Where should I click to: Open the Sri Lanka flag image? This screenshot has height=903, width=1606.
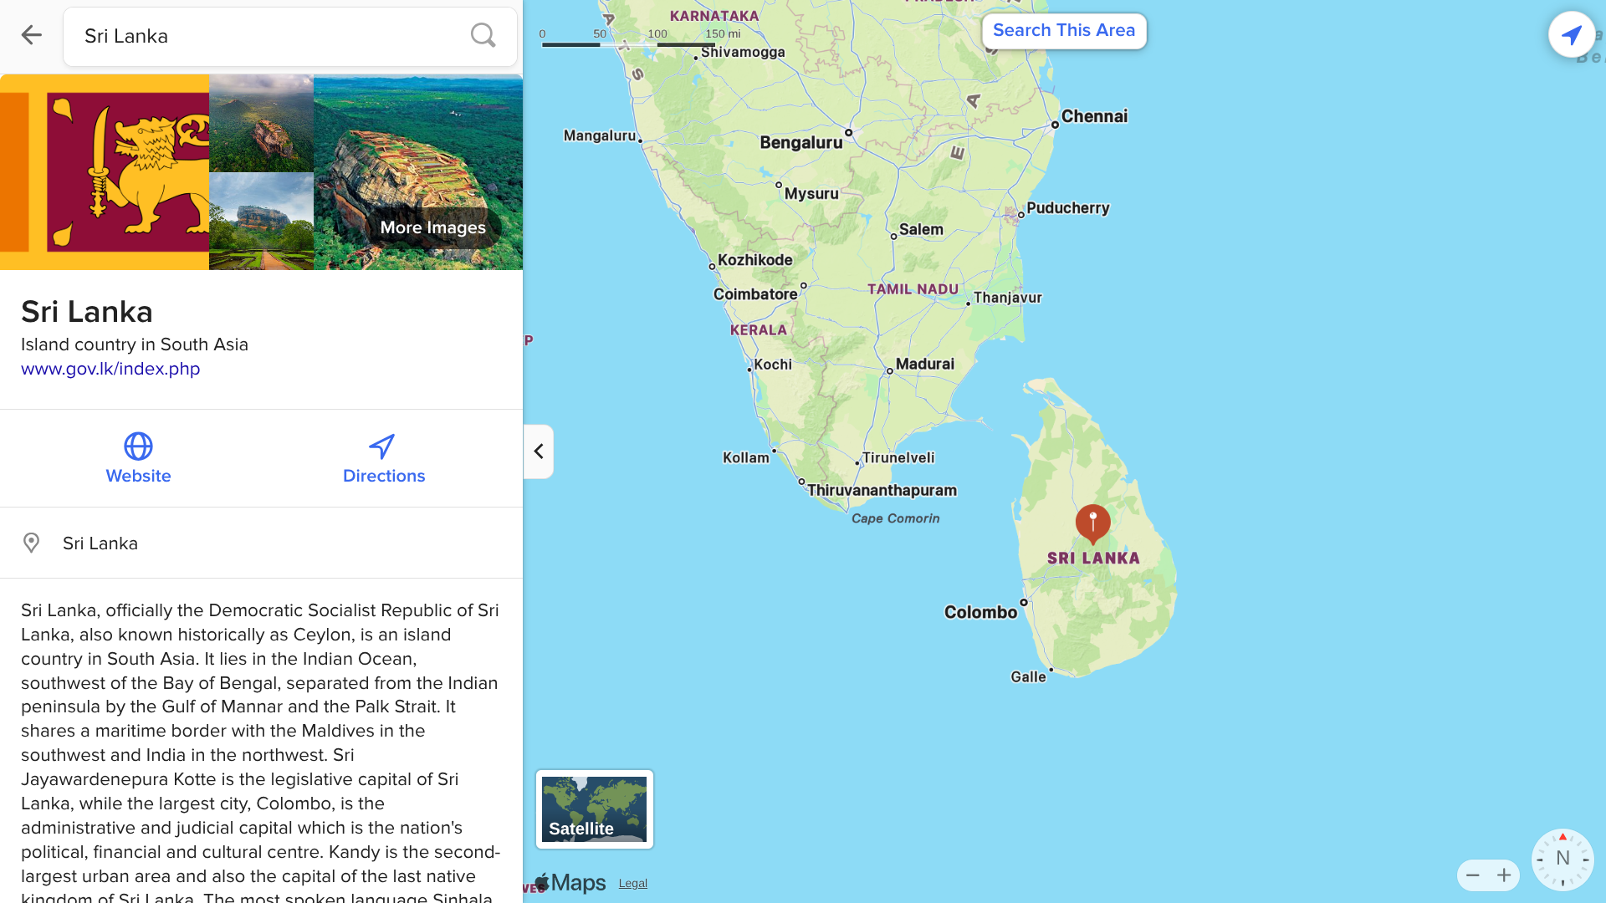click(105, 172)
